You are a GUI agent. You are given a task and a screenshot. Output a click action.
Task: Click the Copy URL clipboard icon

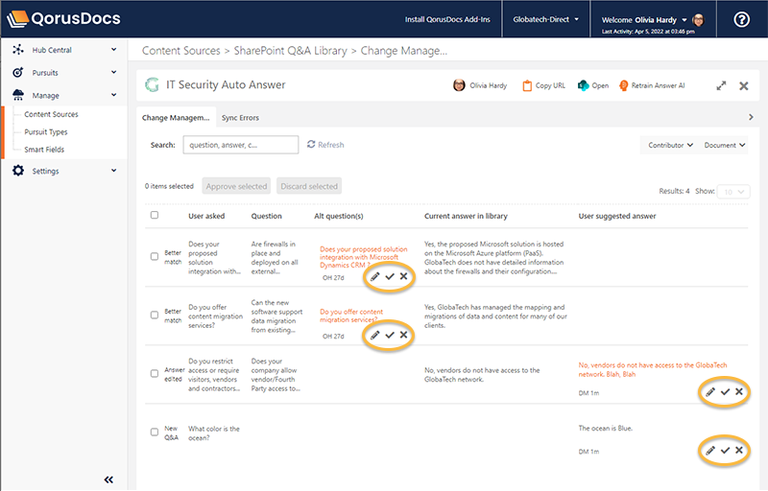[x=527, y=85]
